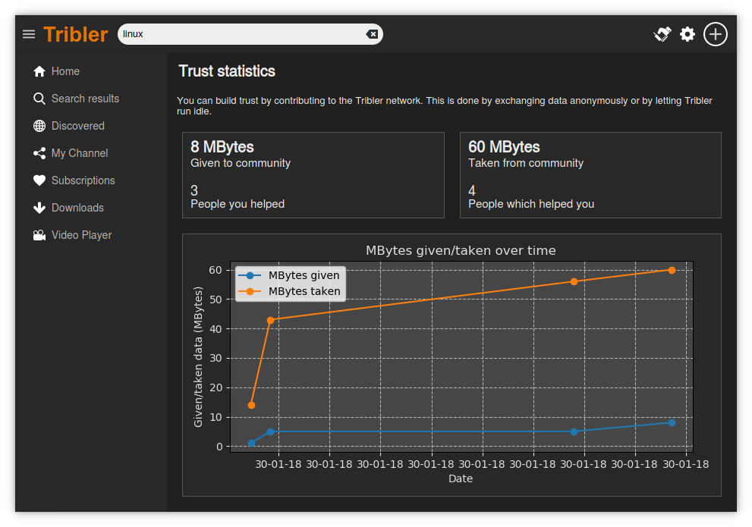The height and width of the screenshot is (527, 752).
Task: Click the first blue data point near 1
Action: click(251, 443)
